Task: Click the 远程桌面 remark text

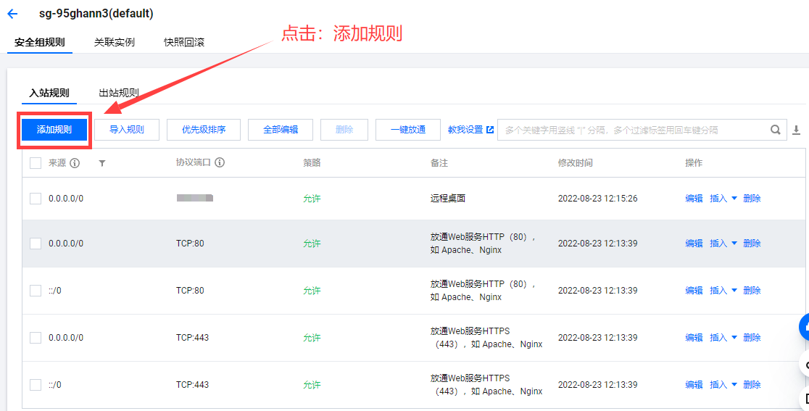Action: [448, 198]
